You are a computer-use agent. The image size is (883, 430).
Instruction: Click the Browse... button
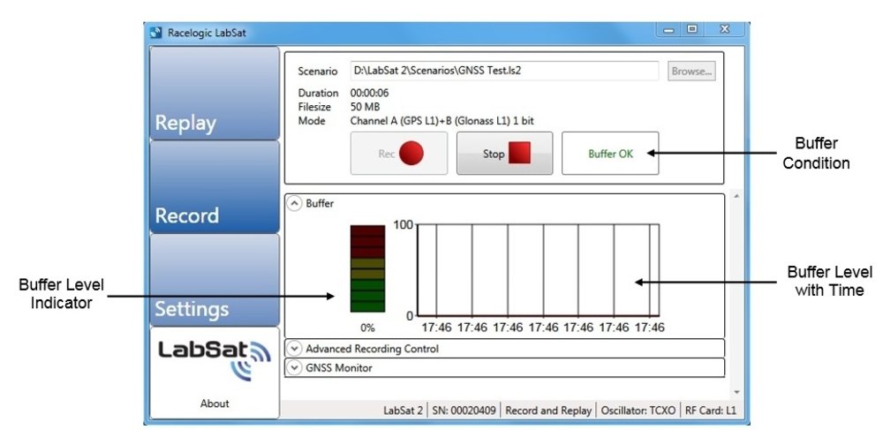691,72
